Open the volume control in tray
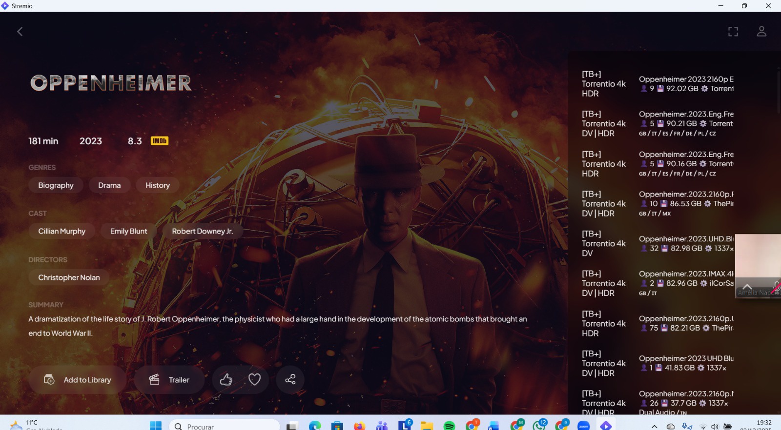This screenshot has width=781, height=430. [x=715, y=427]
